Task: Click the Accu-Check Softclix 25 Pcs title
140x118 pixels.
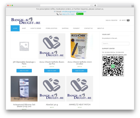Action: 52,63
